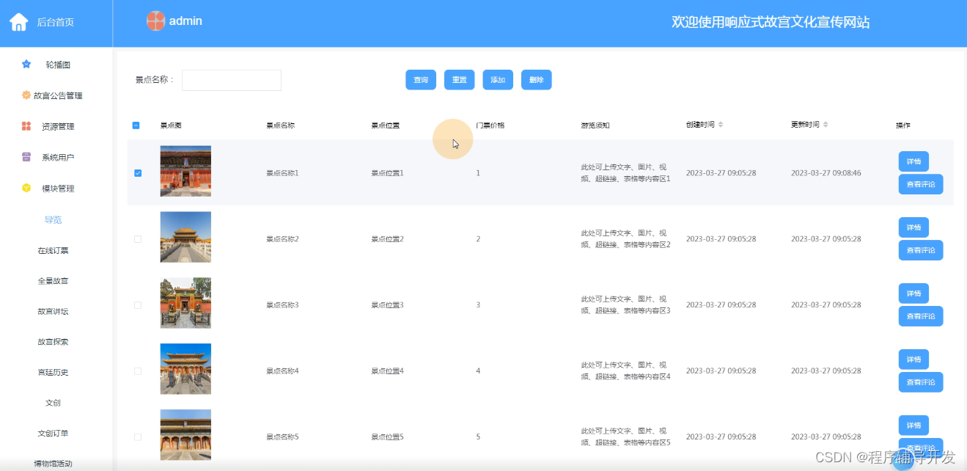967x471 pixels.
Task: Check the checkbox for 景点名称3 row
Action: [138, 305]
